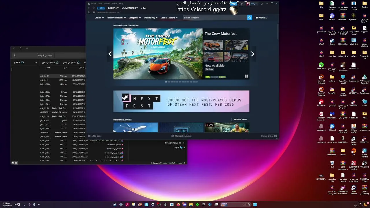Toggle the details pane button in Explorer
The image size is (370, 208).
(19, 62)
